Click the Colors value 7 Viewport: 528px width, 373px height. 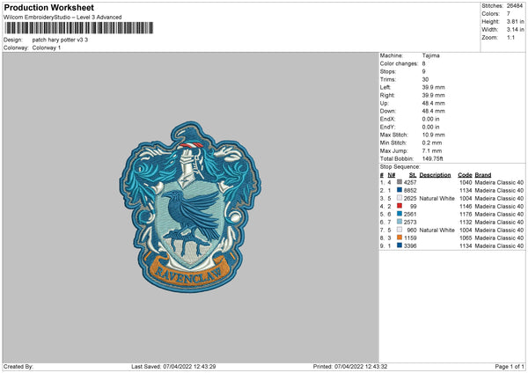[x=509, y=14]
